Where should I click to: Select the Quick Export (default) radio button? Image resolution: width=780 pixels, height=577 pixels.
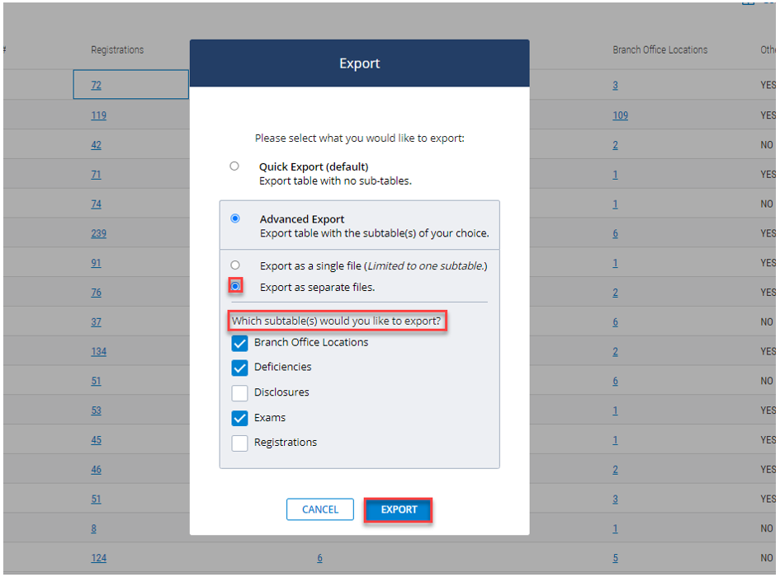(234, 167)
